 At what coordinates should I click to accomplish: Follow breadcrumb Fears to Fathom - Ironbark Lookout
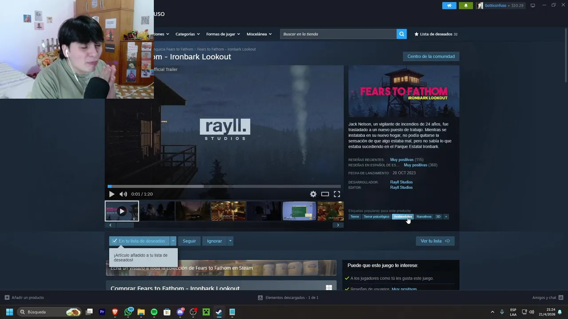[226, 49]
